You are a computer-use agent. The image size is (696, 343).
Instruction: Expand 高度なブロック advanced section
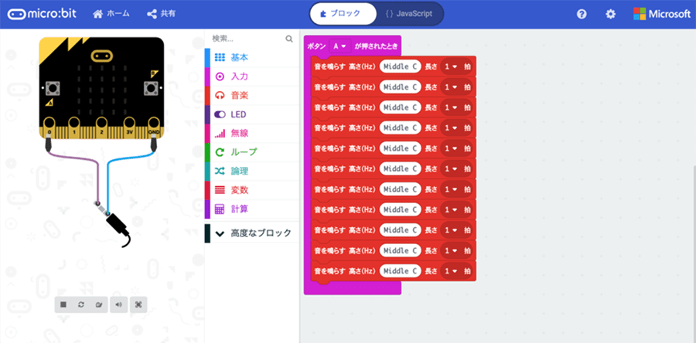tap(251, 233)
